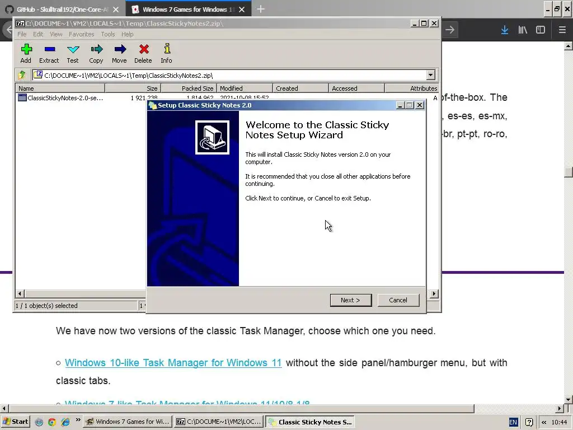Click the Add button in 7-Zip toolbar
Viewport: 573px width, 430px height.
(x=26, y=53)
